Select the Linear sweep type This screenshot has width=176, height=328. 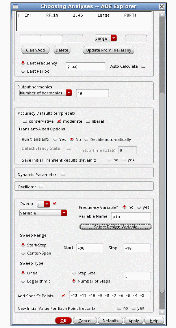point(23,273)
